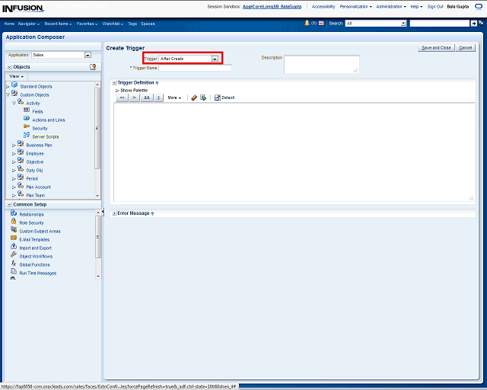Open the Navigator menu
487x390 pixels.
29,24
